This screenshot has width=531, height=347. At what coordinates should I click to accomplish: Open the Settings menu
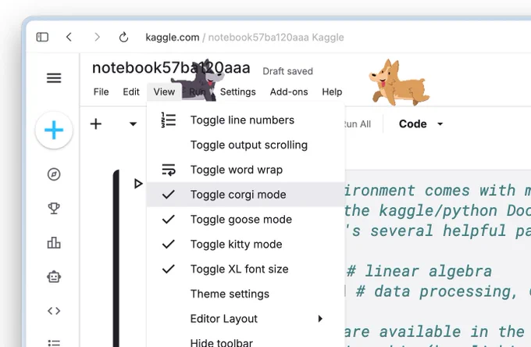click(237, 92)
